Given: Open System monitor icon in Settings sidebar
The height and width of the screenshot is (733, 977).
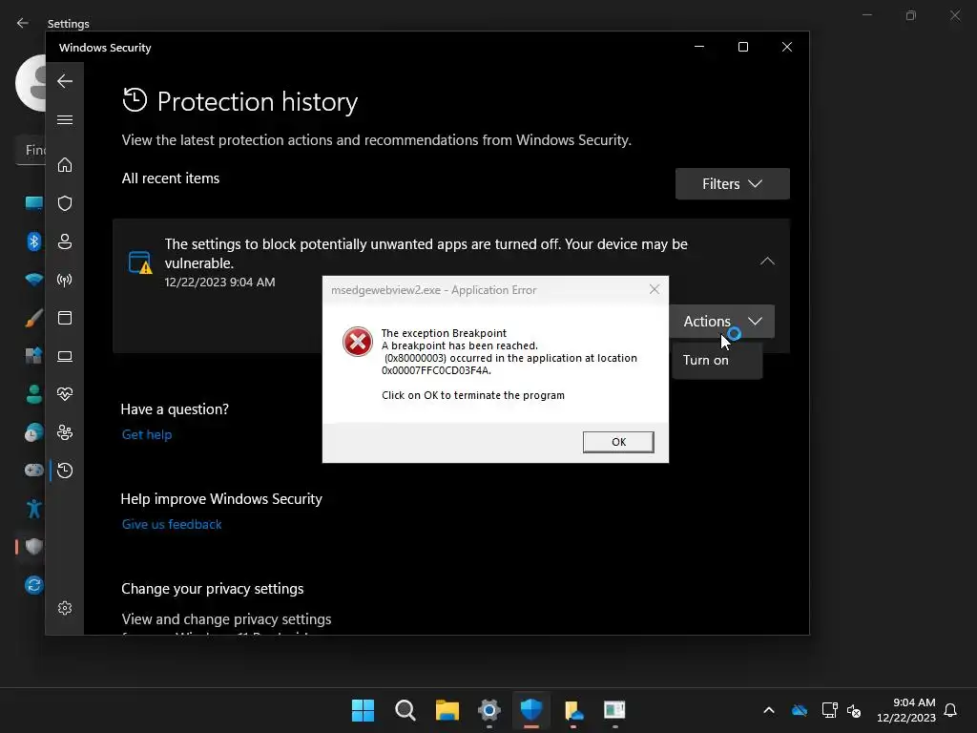Looking at the screenshot, I should [x=34, y=203].
